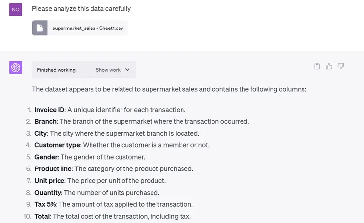Click the purple "NO" user avatar
Screen dimensions: 364x223
(16, 9)
